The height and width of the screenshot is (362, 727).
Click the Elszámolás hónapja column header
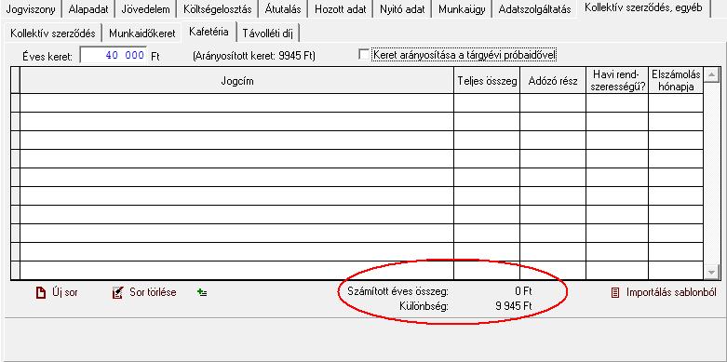(x=676, y=81)
